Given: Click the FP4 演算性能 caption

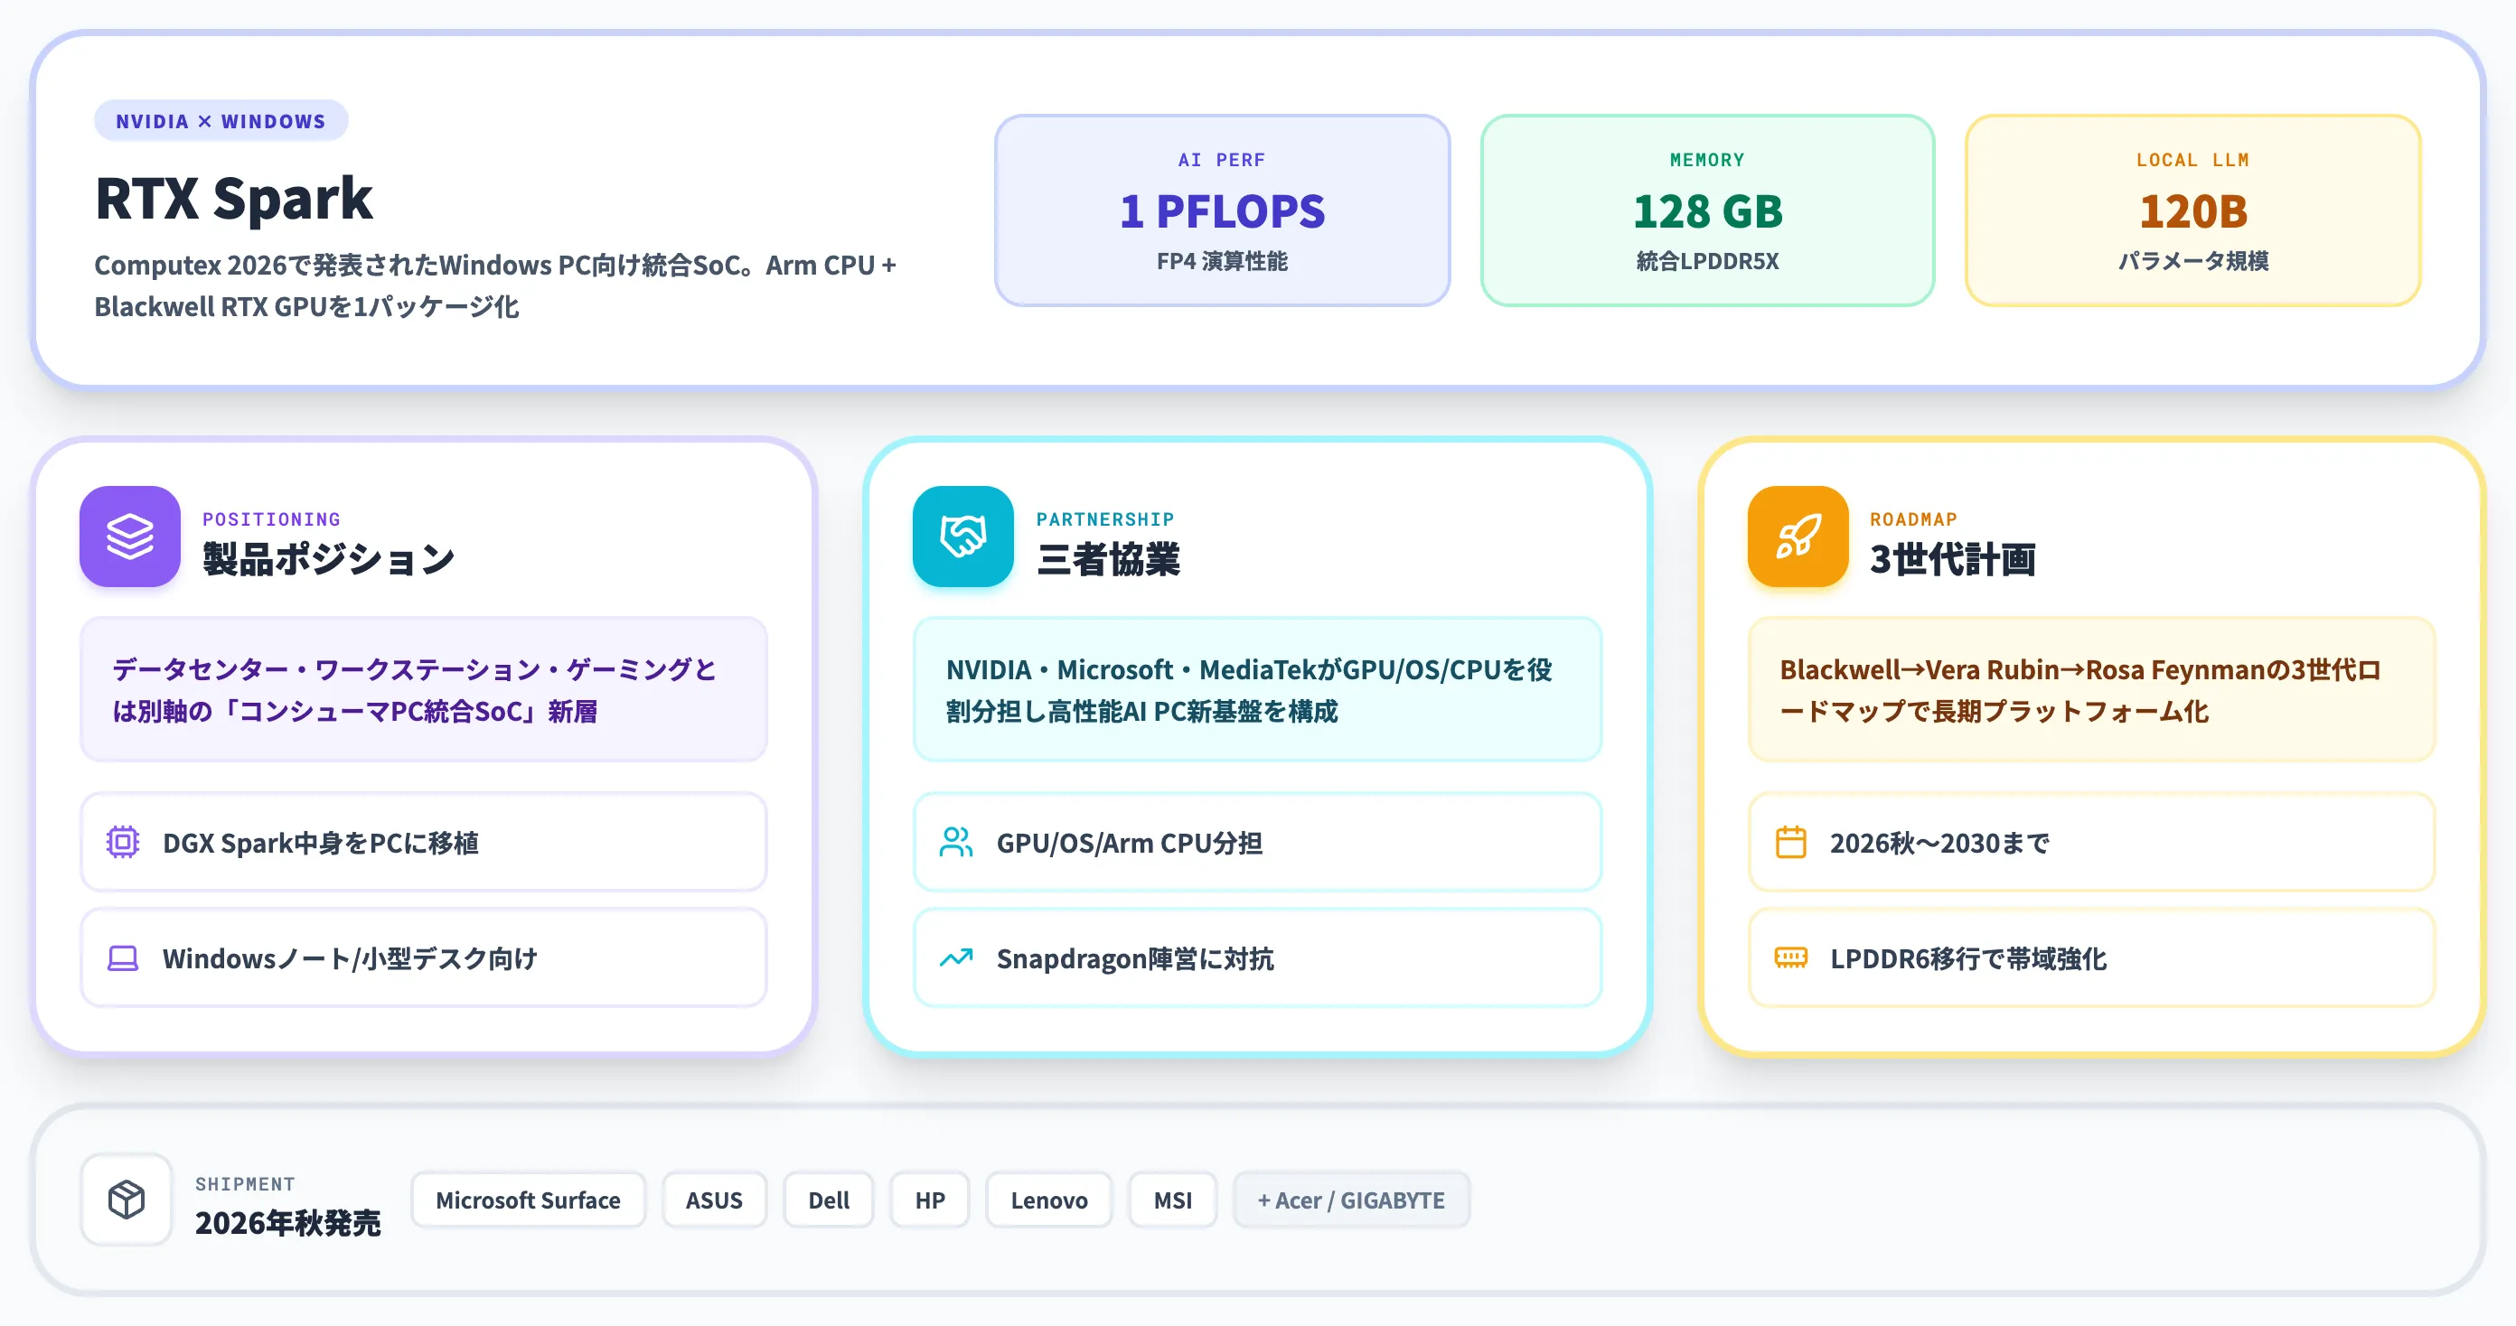Looking at the screenshot, I should click(x=1222, y=262).
